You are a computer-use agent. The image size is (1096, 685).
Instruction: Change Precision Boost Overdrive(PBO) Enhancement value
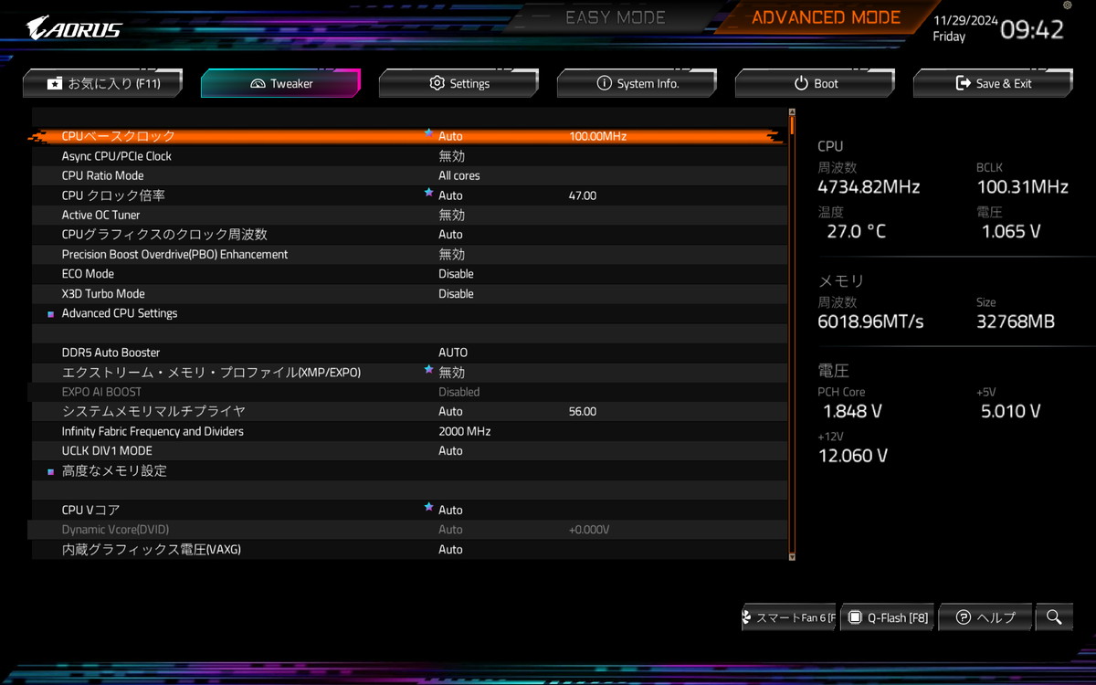click(451, 254)
